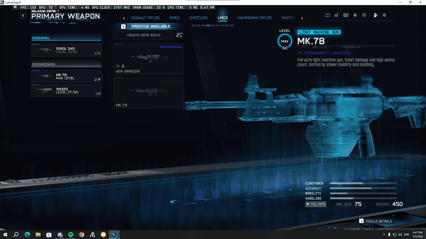Image resolution: width=426 pixels, height=239 pixels.
Task: Click the Mobility stat bar
Action: click(363, 193)
